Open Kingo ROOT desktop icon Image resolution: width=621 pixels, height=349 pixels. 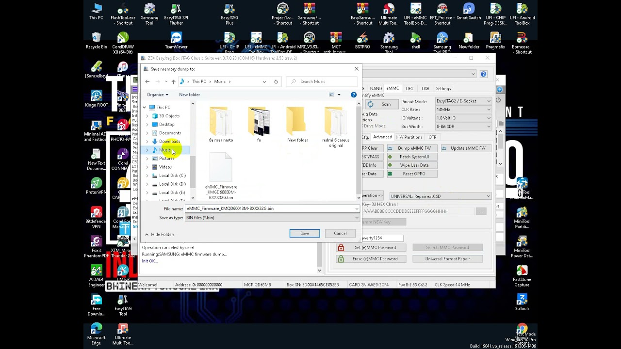point(96,99)
